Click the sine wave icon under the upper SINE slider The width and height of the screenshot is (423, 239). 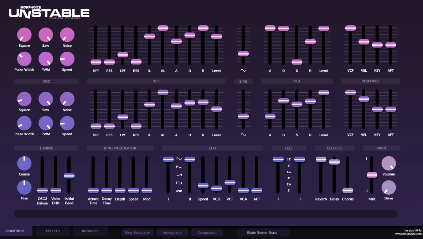click(x=243, y=71)
